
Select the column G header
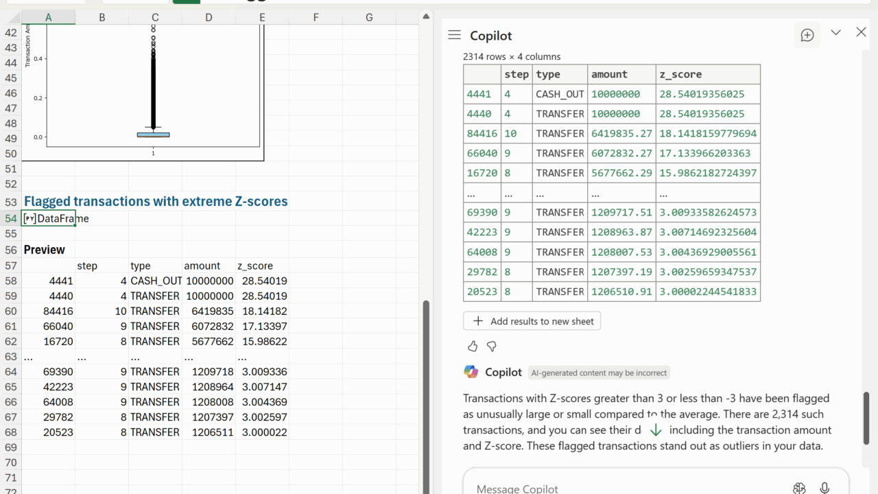click(x=369, y=17)
